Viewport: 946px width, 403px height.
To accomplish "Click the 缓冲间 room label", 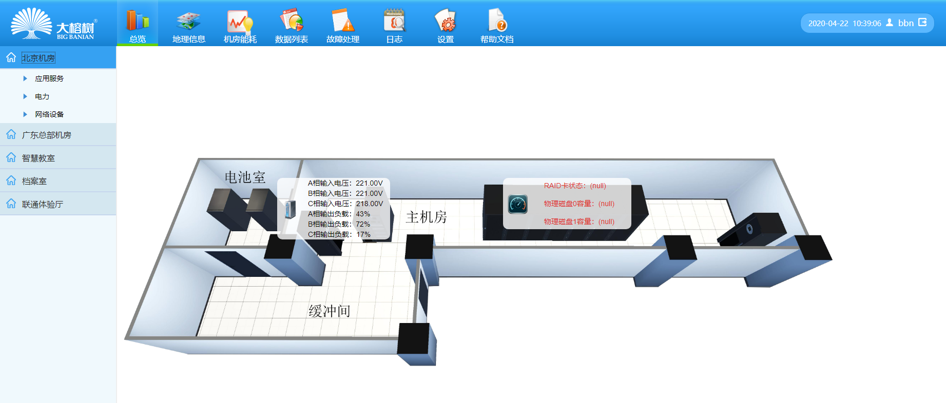I will 330,311.
